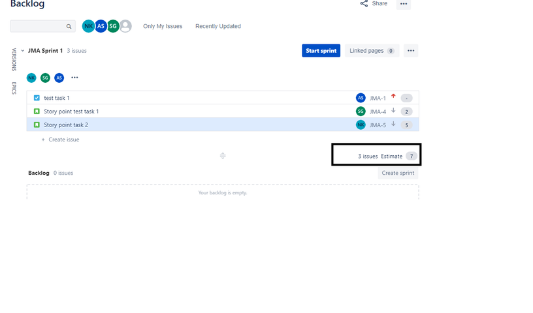Viewport: 533px width, 313px height.
Task: Open Linked pages button
Action: 372,51
